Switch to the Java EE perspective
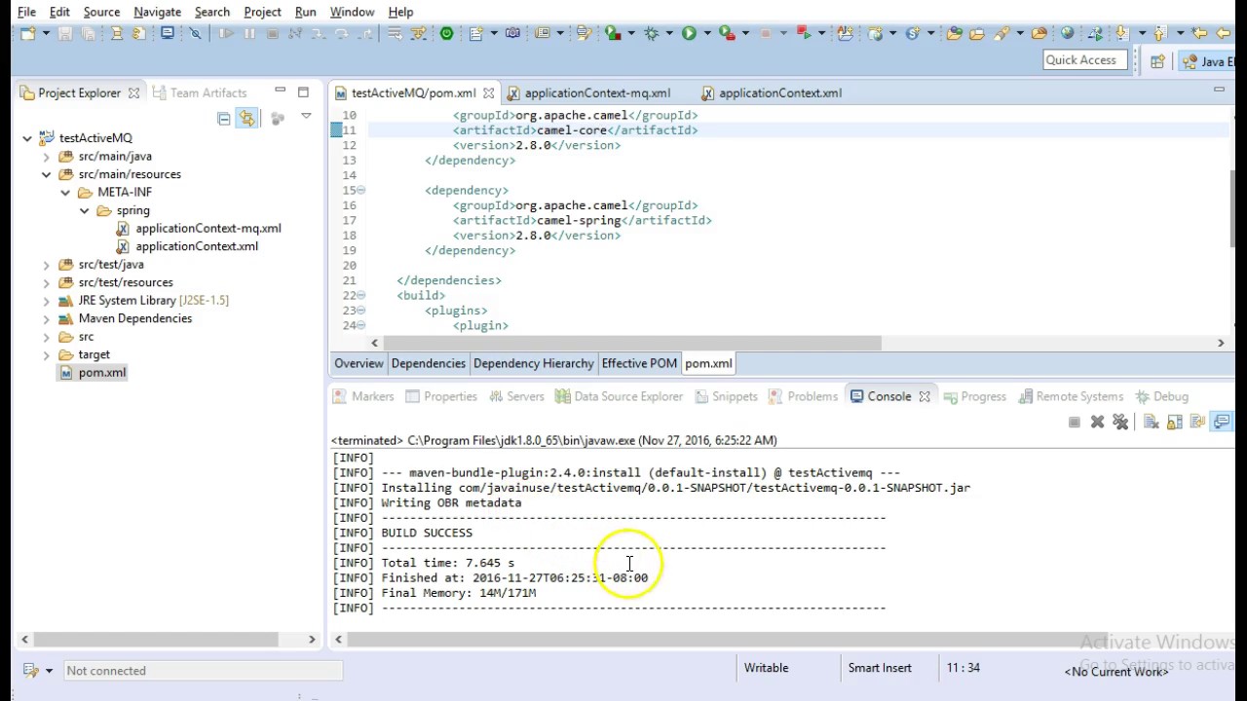1247x701 pixels. point(1208,61)
